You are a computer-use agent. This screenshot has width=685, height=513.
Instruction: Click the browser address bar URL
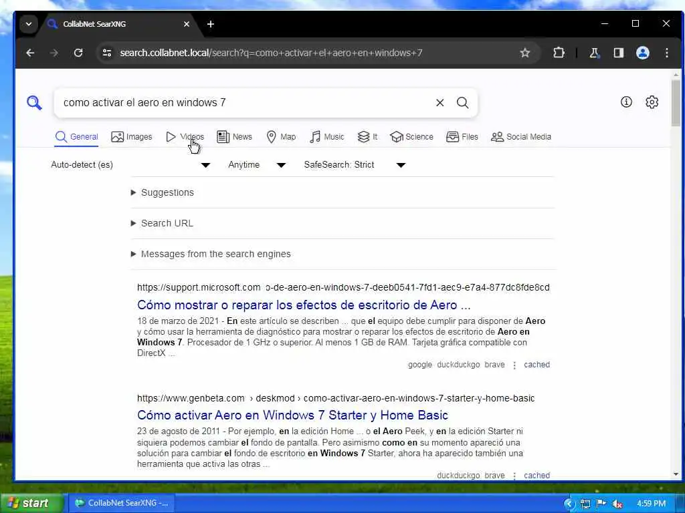(x=271, y=53)
